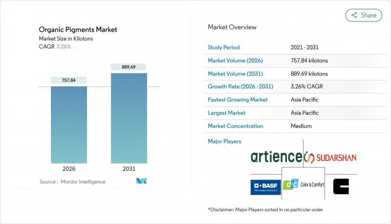Click the black Clariant logo
The height and width of the screenshot is (224, 391).
click(x=341, y=186)
